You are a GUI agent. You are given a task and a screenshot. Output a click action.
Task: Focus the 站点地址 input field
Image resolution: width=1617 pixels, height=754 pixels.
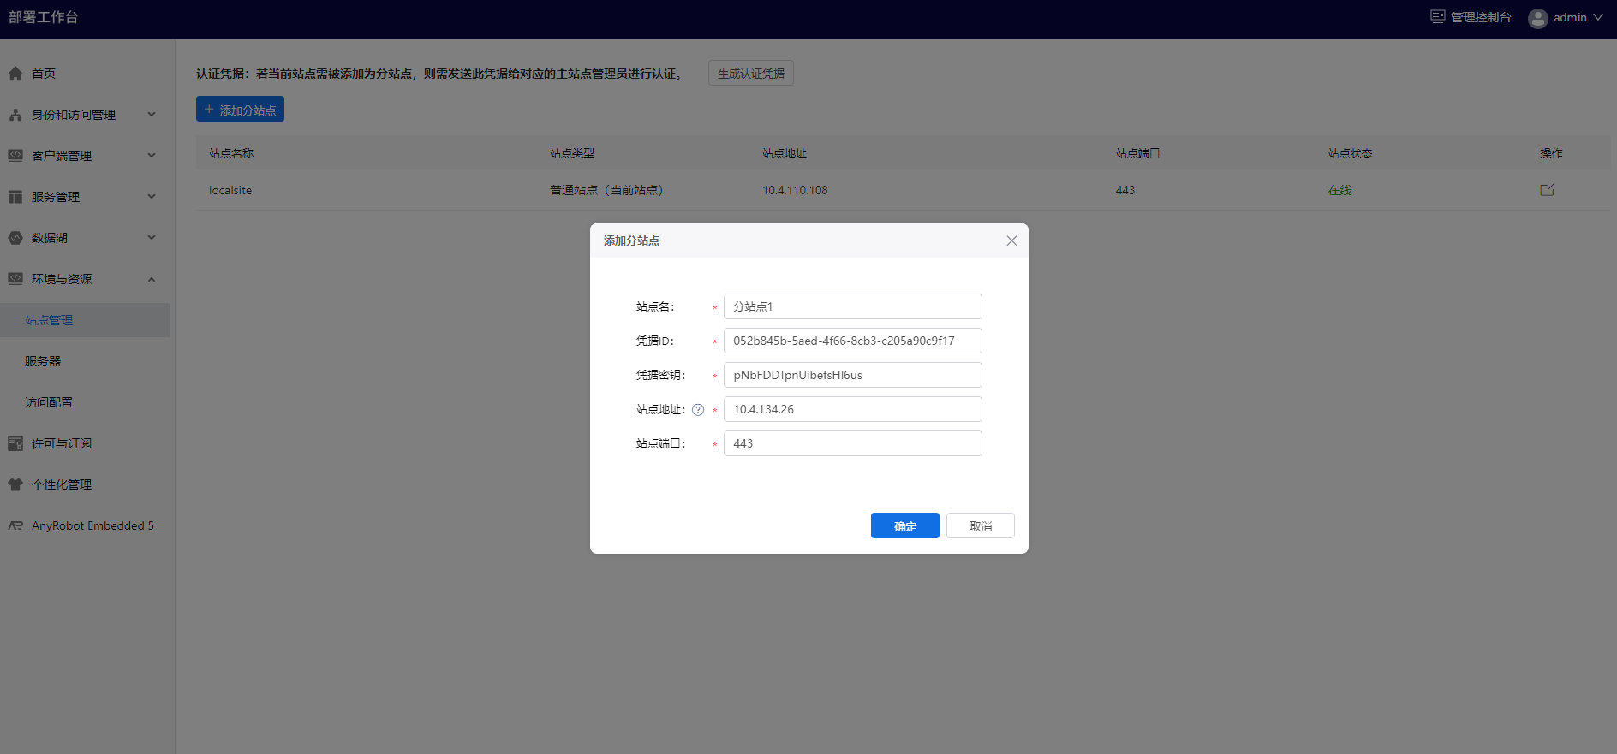(x=853, y=409)
